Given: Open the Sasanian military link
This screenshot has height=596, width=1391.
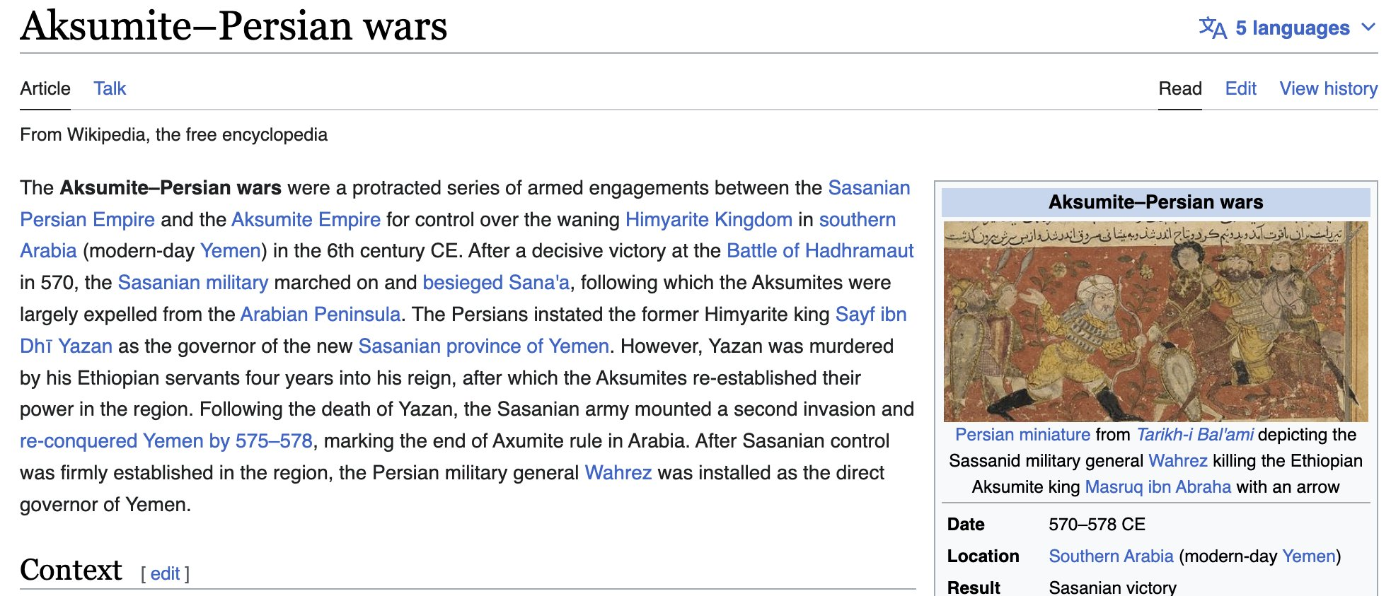Looking at the screenshot, I should pos(192,283).
